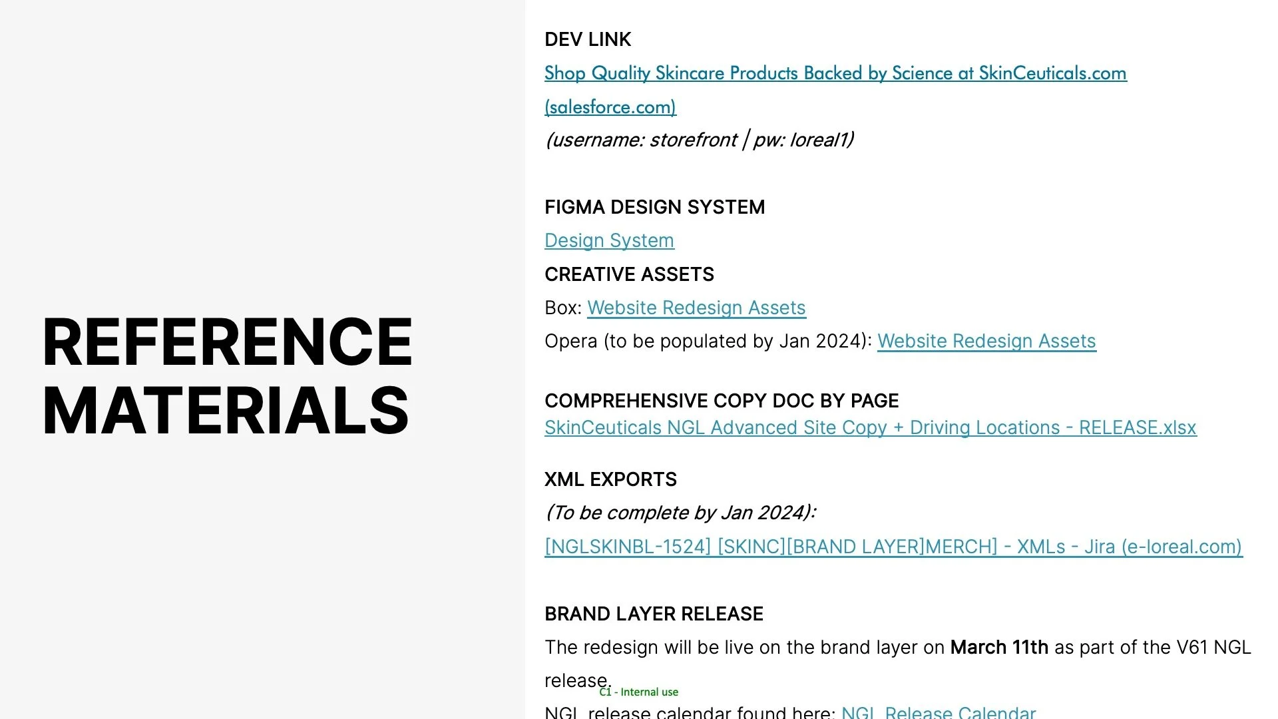Image resolution: width=1278 pixels, height=719 pixels.
Task: Click the bold March 11th date
Action: [998, 647]
